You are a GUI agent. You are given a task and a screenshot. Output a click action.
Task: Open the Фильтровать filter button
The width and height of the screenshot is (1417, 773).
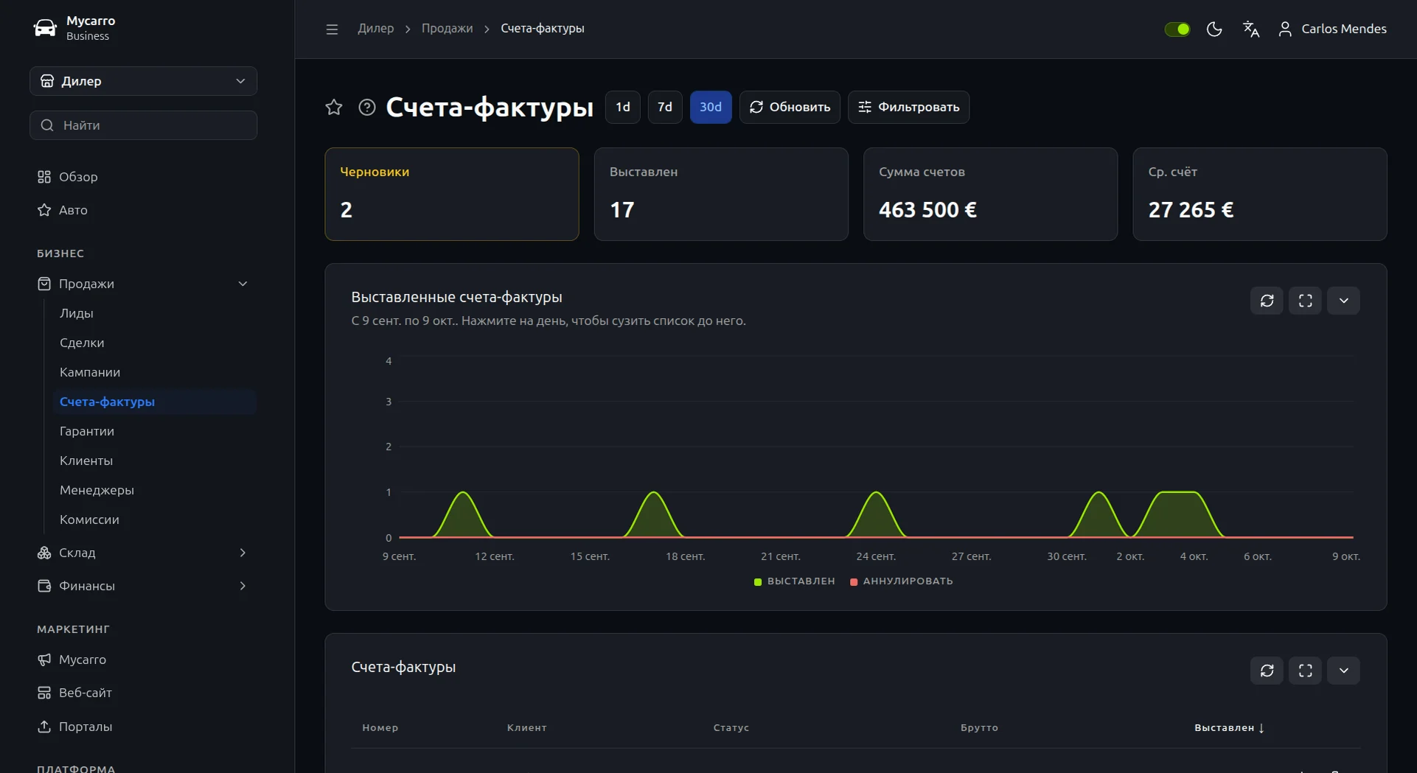[x=908, y=108]
